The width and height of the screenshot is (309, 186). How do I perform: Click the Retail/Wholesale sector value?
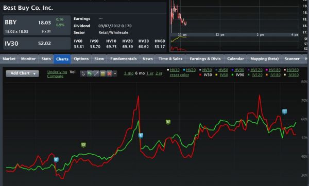click(x=113, y=33)
